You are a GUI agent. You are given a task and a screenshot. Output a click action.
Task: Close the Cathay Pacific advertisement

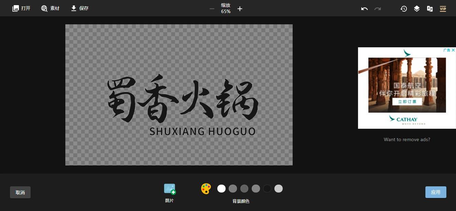click(x=453, y=50)
